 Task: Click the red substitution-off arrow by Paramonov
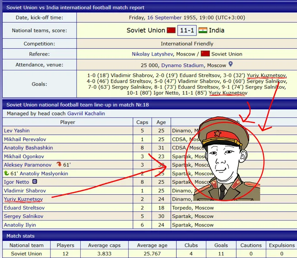click(59, 165)
